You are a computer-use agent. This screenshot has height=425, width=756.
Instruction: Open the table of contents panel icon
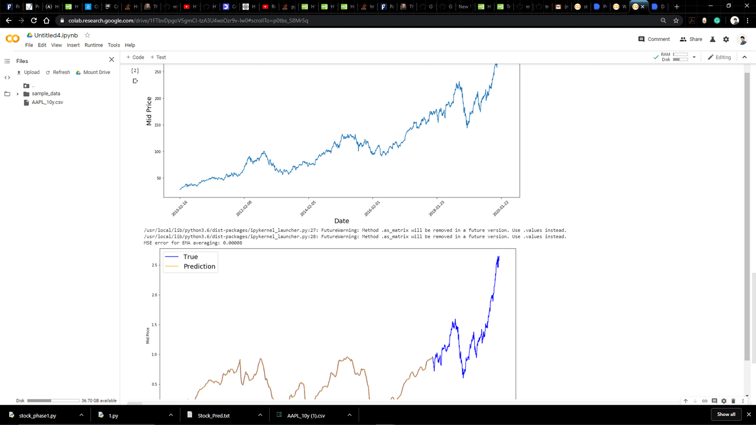tap(7, 61)
